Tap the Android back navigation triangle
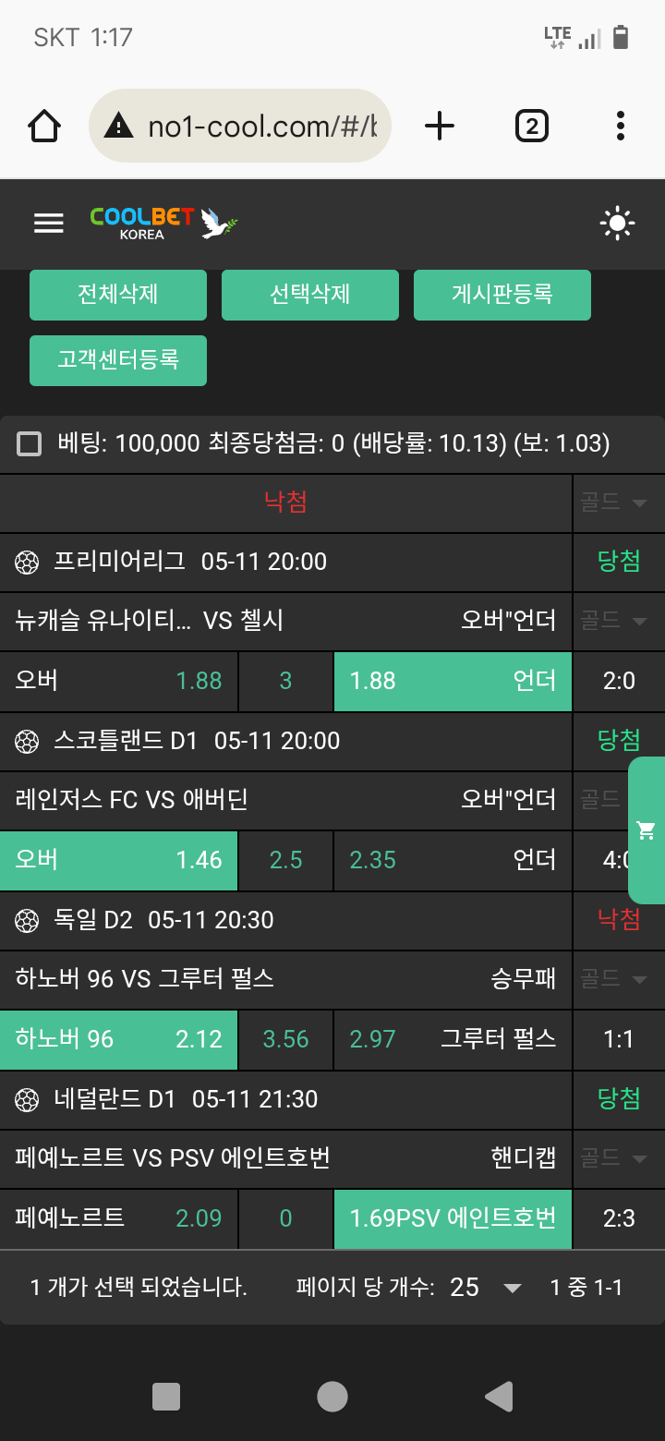The image size is (665, 1441). [499, 1397]
